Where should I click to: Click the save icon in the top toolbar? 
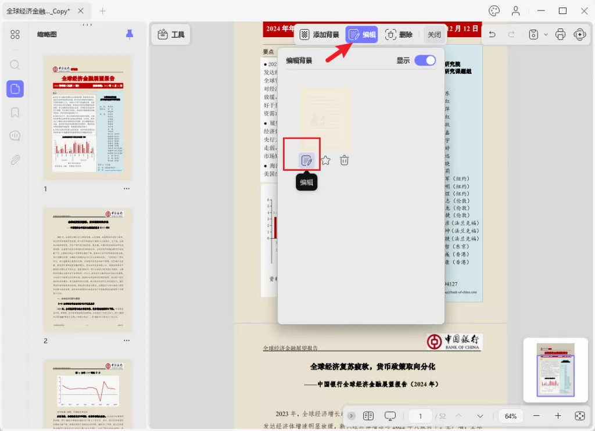coord(533,35)
